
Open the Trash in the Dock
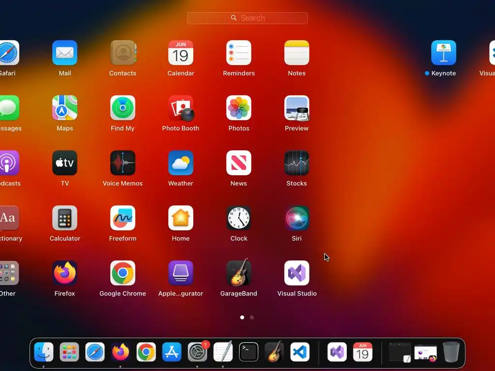click(x=451, y=352)
